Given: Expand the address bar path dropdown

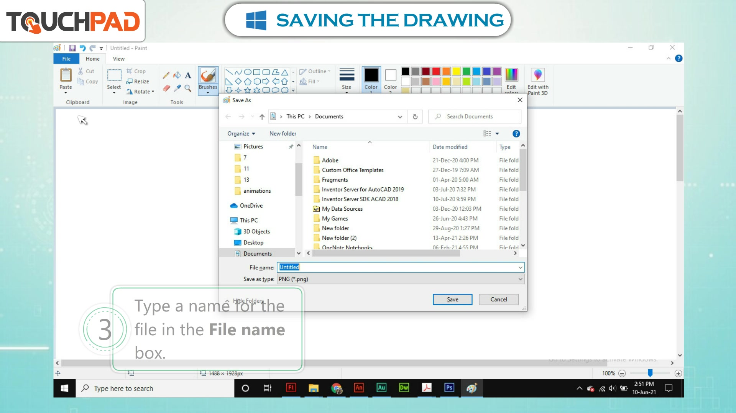Looking at the screenshot, I should tap(400, 117).
